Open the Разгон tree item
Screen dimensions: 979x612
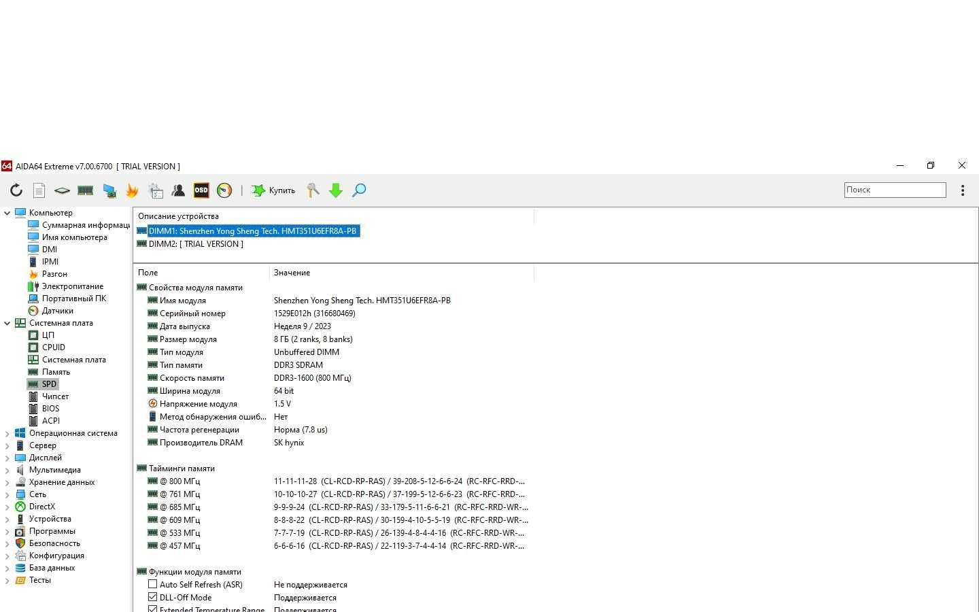(x=48, y=274)
